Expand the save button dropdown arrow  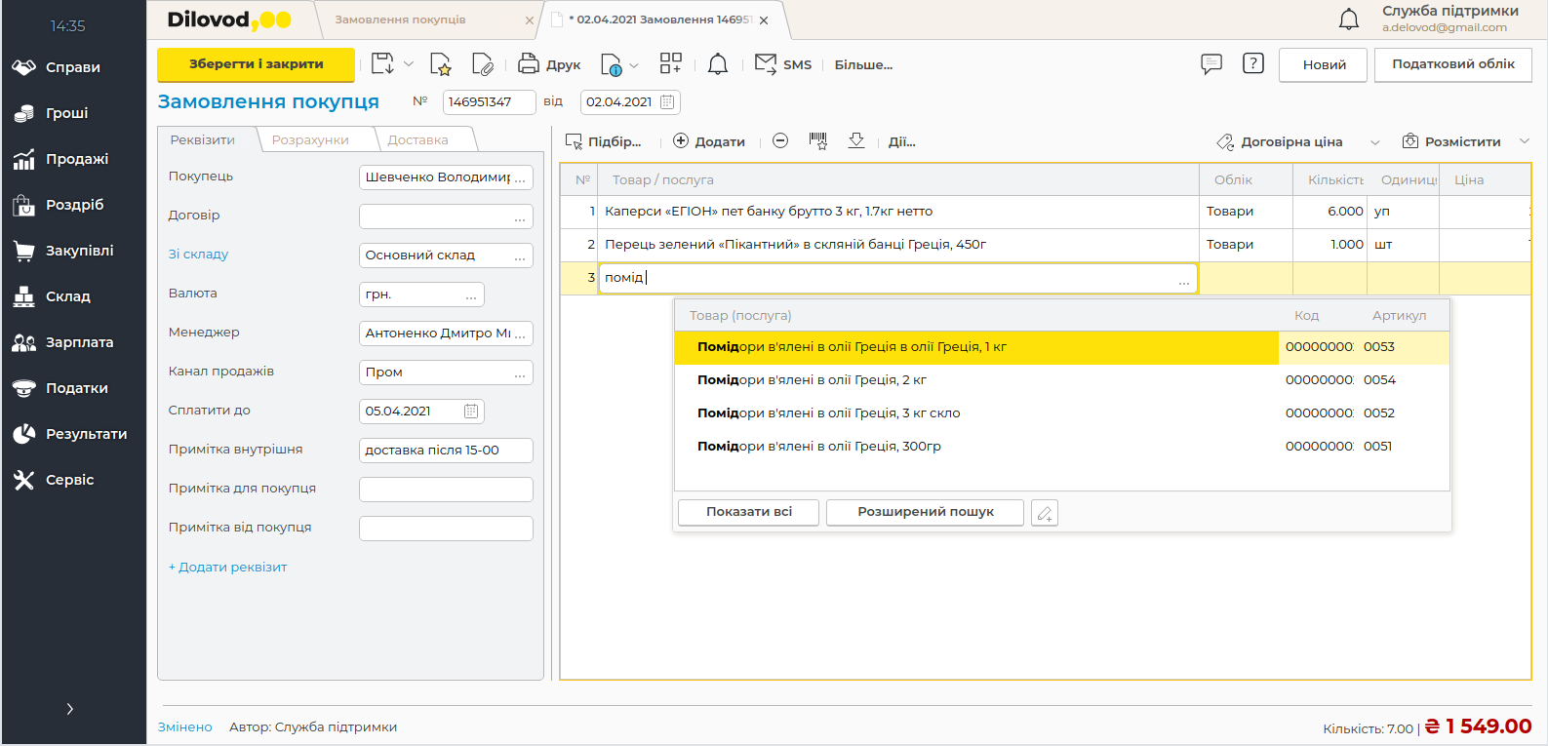[409, 64]
